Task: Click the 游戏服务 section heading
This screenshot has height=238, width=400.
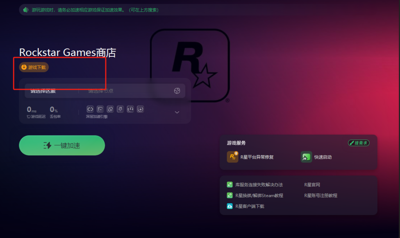Action: (x=236, y=143)
